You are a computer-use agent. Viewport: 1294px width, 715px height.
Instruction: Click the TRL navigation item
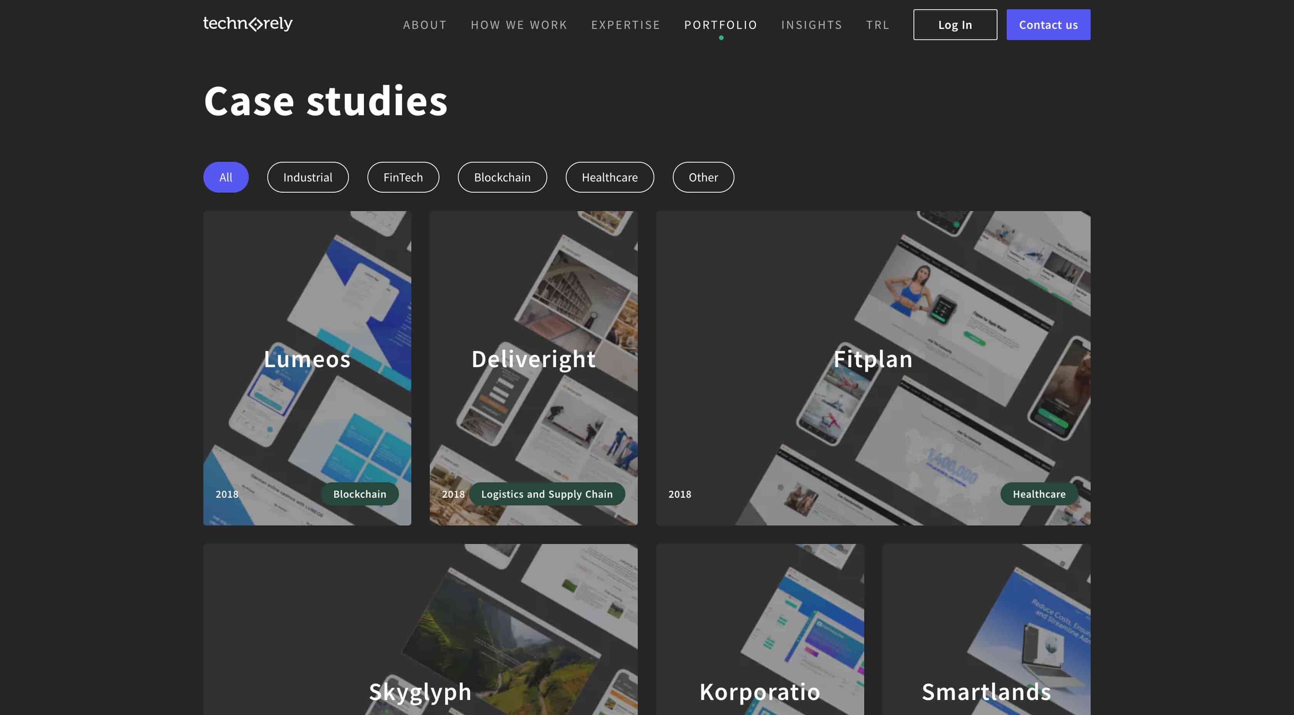point(877,25)
